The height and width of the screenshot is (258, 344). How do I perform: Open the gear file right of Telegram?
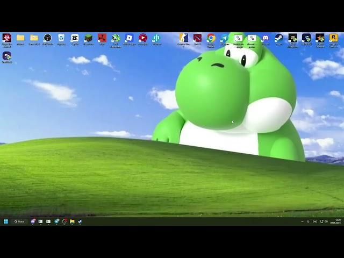pos(238,38)
